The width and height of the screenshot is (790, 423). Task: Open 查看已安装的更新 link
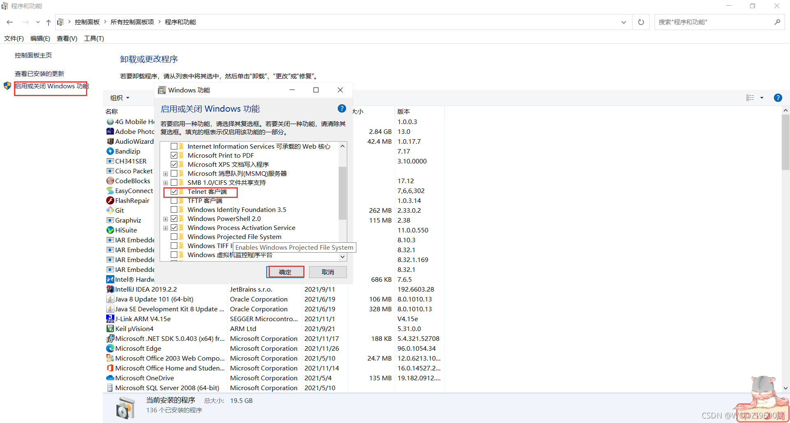[39, 74]
